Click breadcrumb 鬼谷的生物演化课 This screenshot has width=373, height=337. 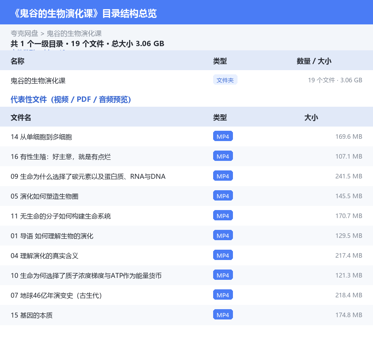click(74, 34)
